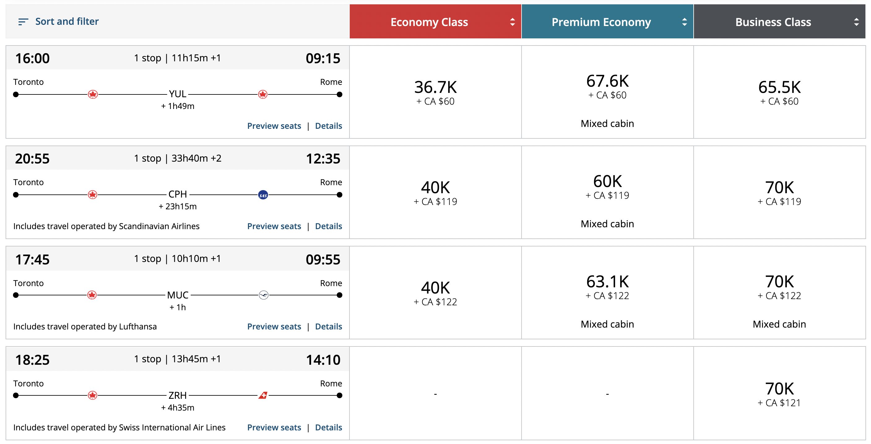This screenshot has height=444, width=871.
Task: Sort by Business Class using its arrows
Action: (856, 22)
